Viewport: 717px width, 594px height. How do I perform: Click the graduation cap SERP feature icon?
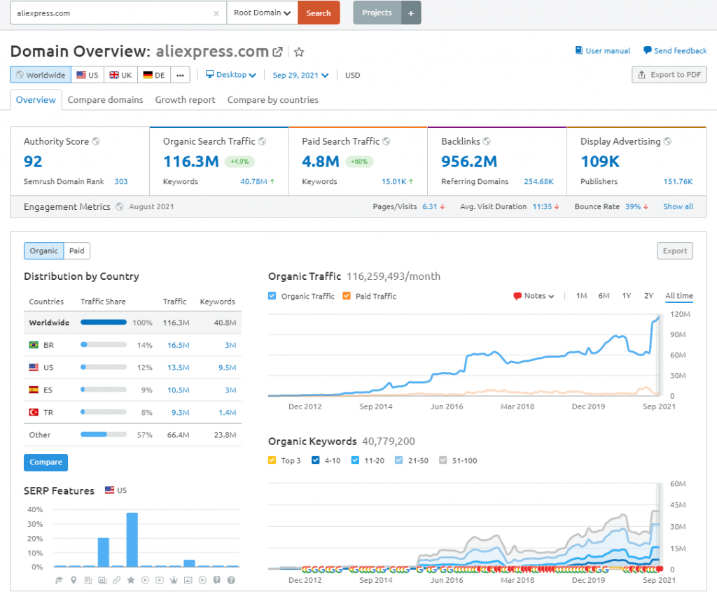59,580
